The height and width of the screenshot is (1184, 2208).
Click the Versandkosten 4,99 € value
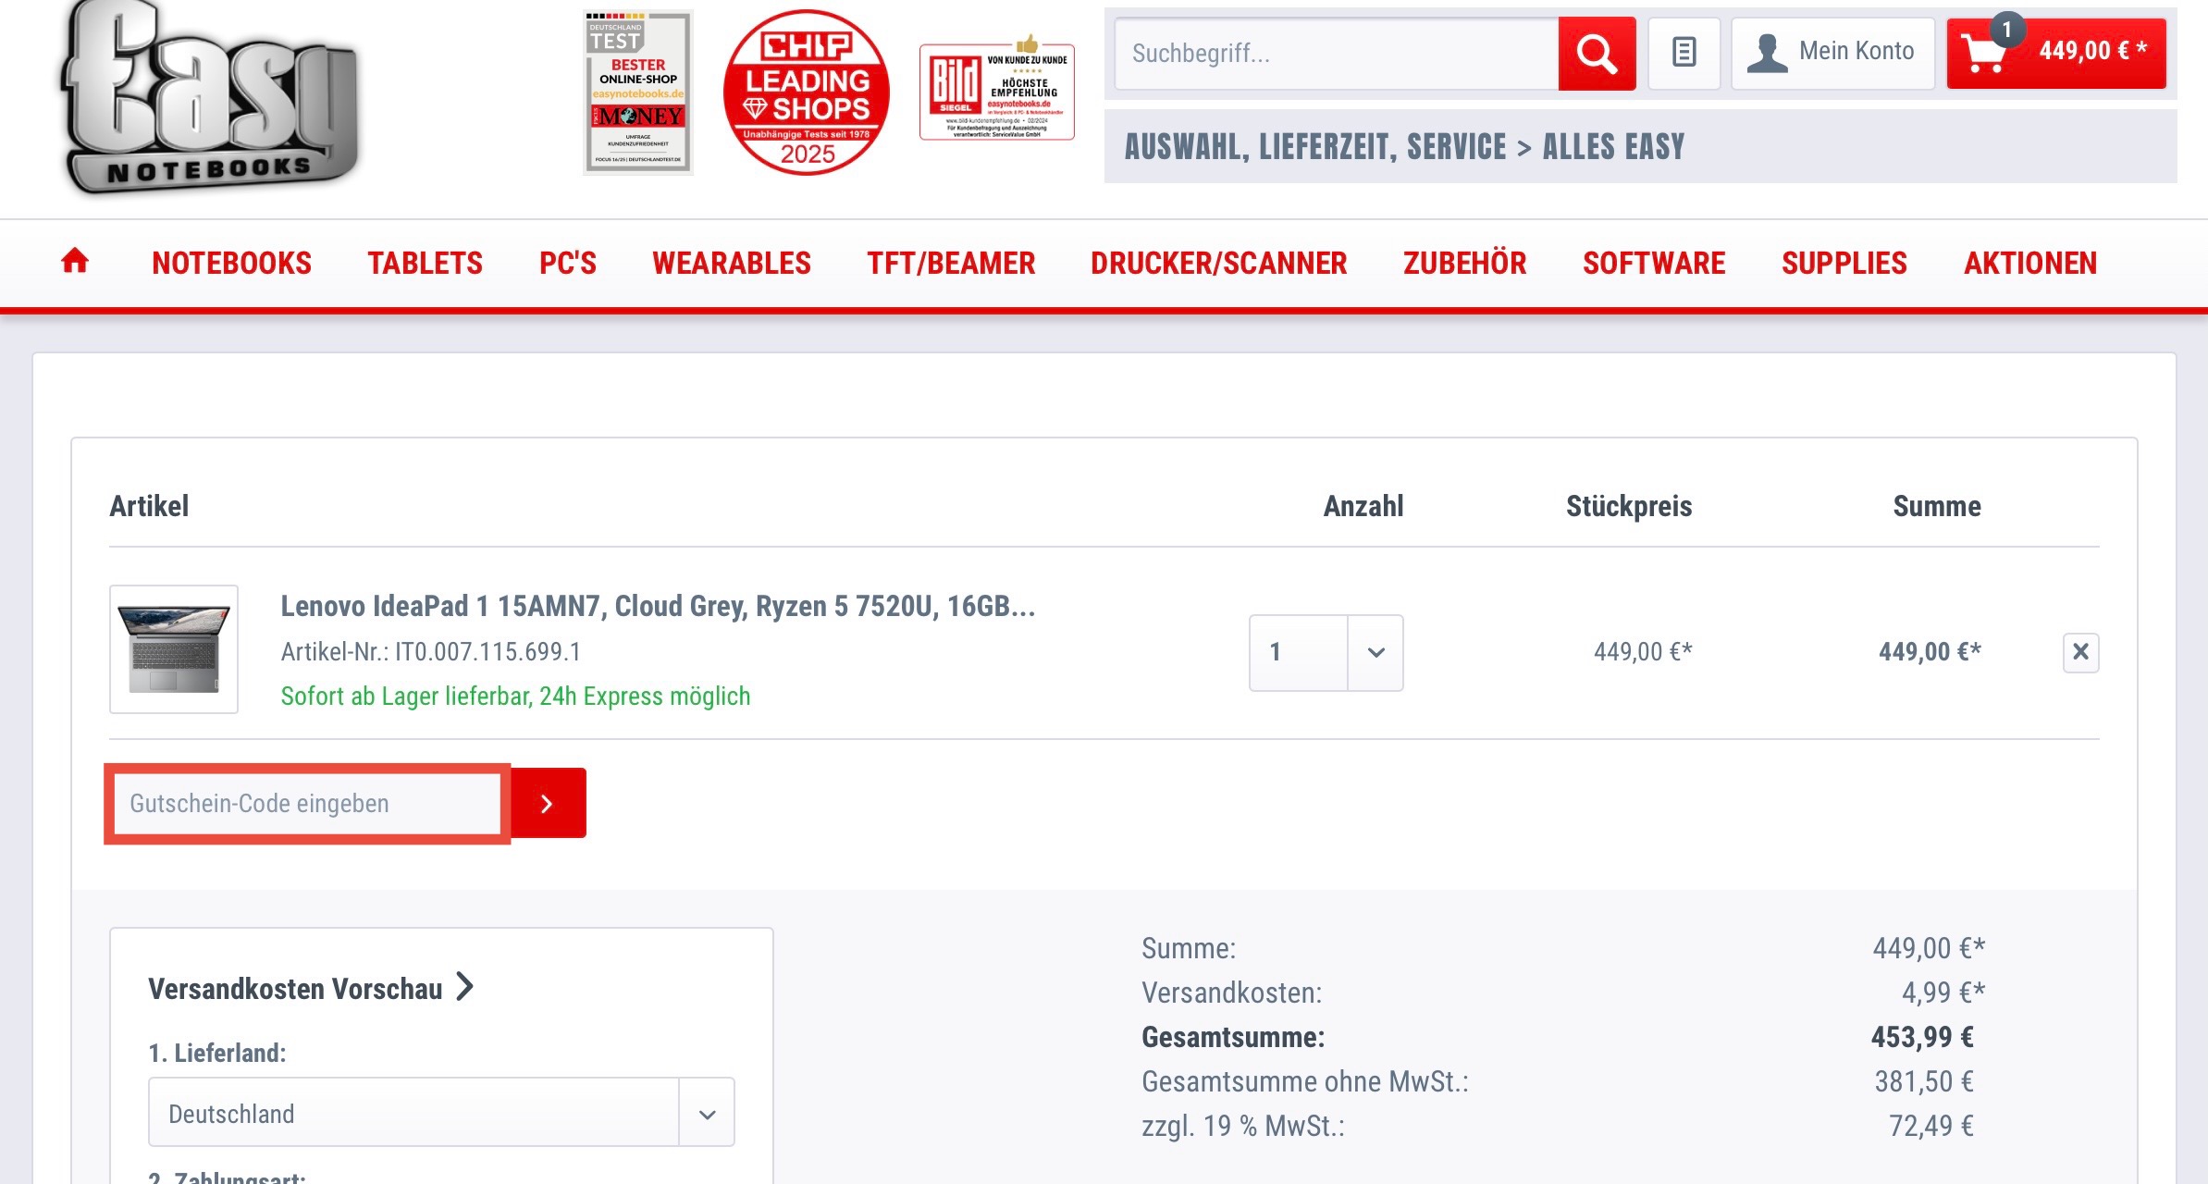(1943, 993)
